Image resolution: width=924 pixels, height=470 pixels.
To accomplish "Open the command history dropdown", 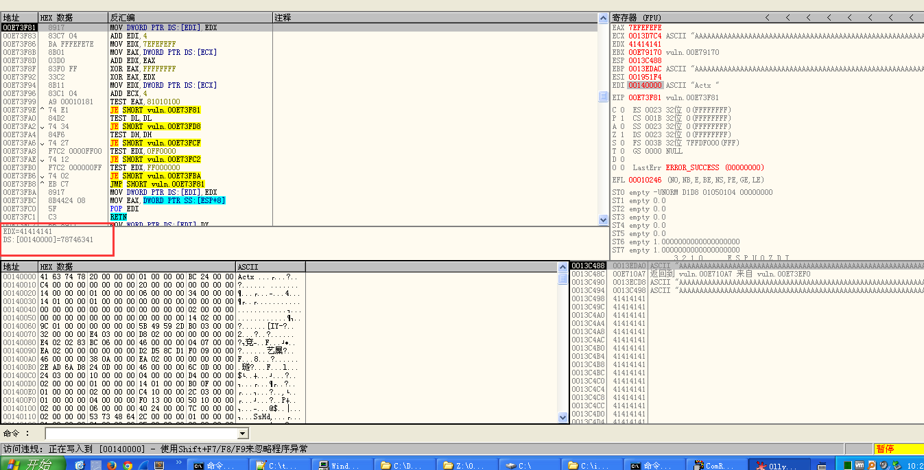I will (x=241, y=433).
